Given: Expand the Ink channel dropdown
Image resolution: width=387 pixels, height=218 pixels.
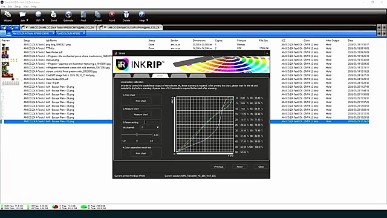Looking at the screenshot, I should pos(157,128).
